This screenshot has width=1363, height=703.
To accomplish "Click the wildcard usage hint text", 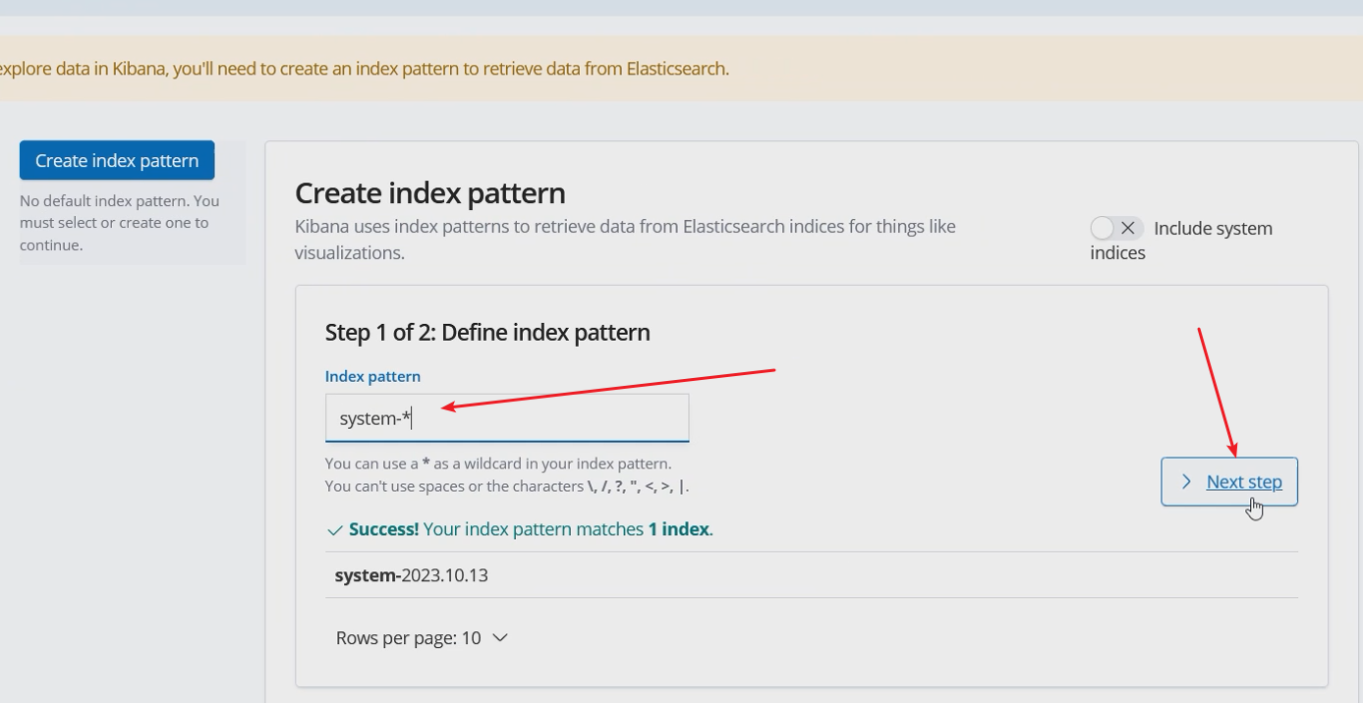I will [498, 463].
